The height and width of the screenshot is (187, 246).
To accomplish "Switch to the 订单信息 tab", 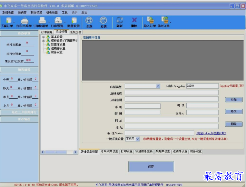I will click(x=47, y=32).
